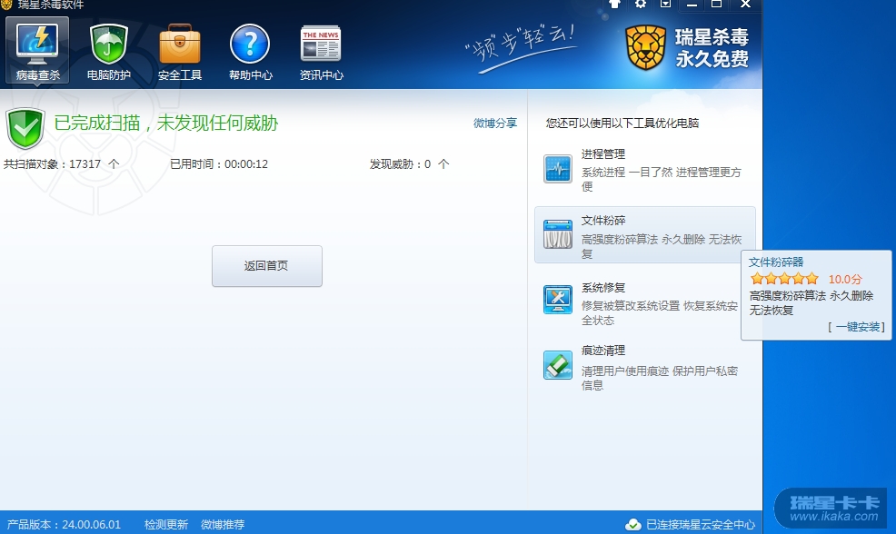Open the title bar dropdown menu icon
Image resolution: width=896 pixels, height=534 pixels.
click(x=665, y=4)
